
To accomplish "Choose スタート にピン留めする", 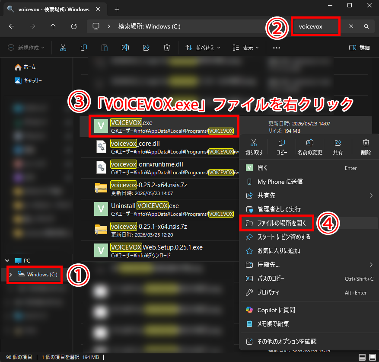I will [309, 237].
